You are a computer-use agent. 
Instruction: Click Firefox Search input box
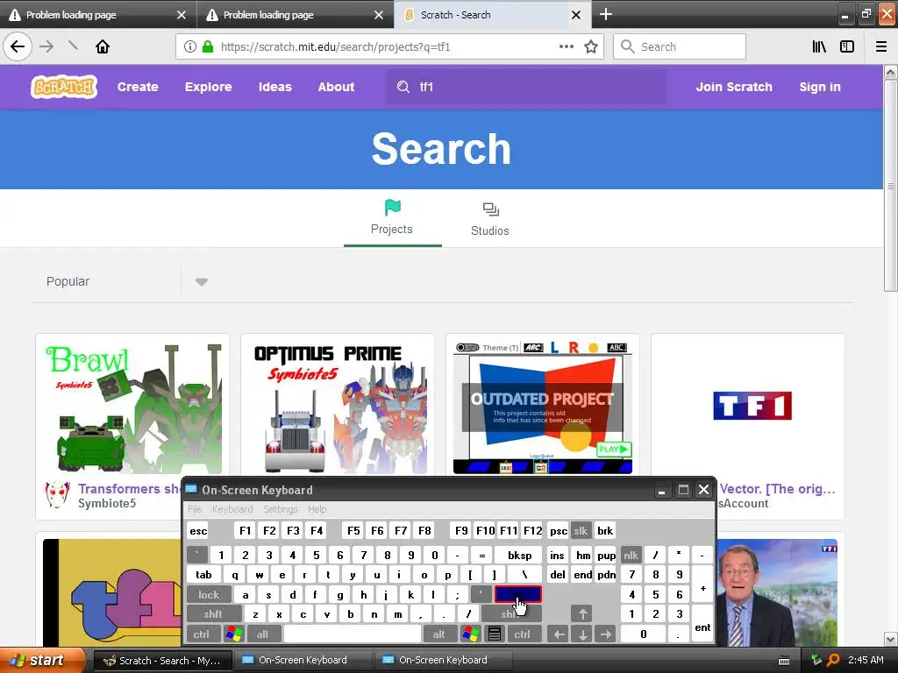point(680,46)
